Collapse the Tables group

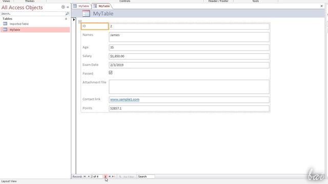pyautogui.click(x=66, y=19)
